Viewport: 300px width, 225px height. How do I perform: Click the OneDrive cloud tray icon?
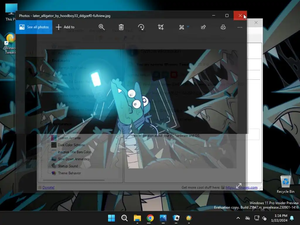[x=248, y=218]
